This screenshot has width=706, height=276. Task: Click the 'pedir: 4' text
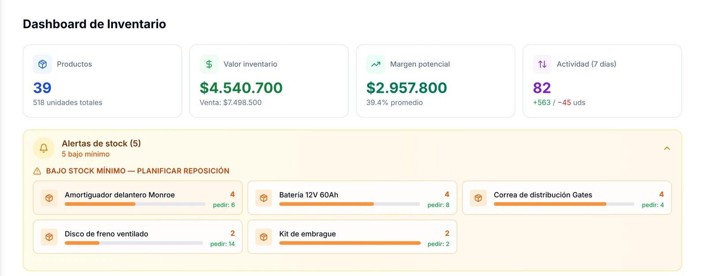[x=653, y=205]
